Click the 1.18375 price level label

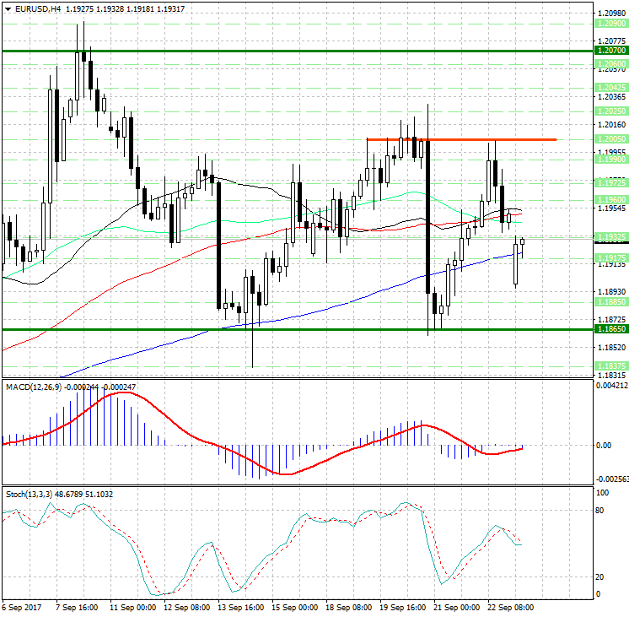[611, 366]
